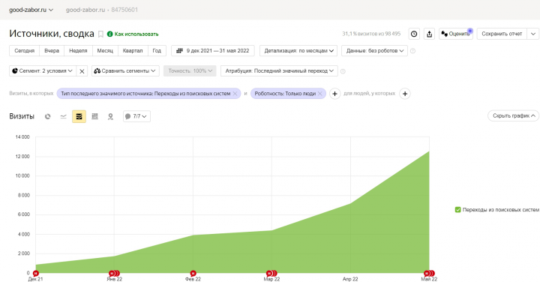This screenshot has width=540, height=282.
Task: Open the good-zabor.ru site selector dropdown
Action: pos(31,10)
